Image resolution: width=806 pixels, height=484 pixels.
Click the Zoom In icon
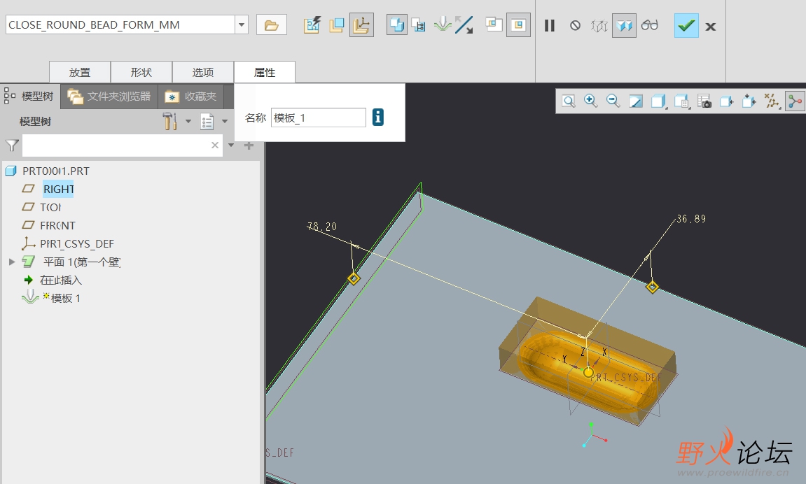pyautogui.click(x=590, y=101)
